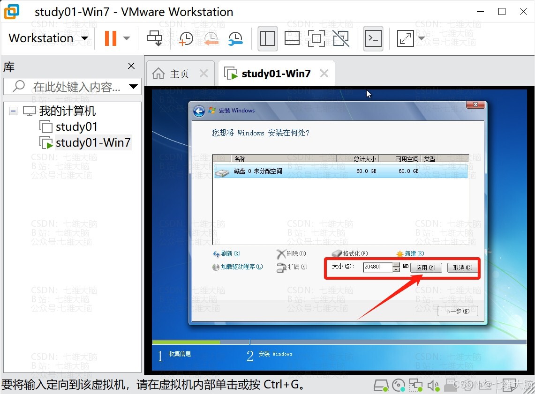535x394 pixels.
Task: Enter full screen mode icon
Action: tap(316, 38)
